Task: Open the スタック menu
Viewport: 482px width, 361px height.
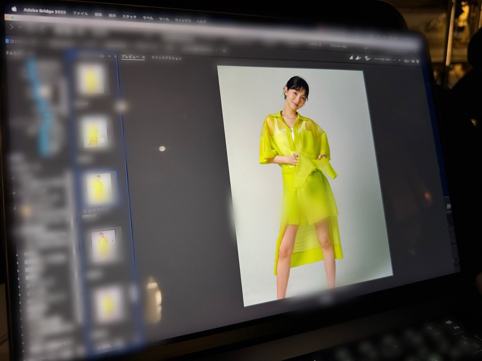Action: [x=129, y=17]
